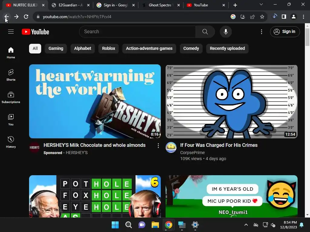Screen dimensions: 310x232
Task: Click into the YouTube Search field
Action: (x=137, y=31)
